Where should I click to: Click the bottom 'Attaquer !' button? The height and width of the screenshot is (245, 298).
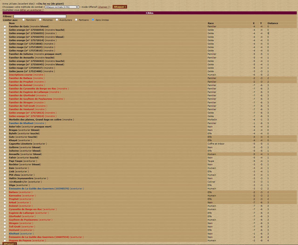coord(9,244)
